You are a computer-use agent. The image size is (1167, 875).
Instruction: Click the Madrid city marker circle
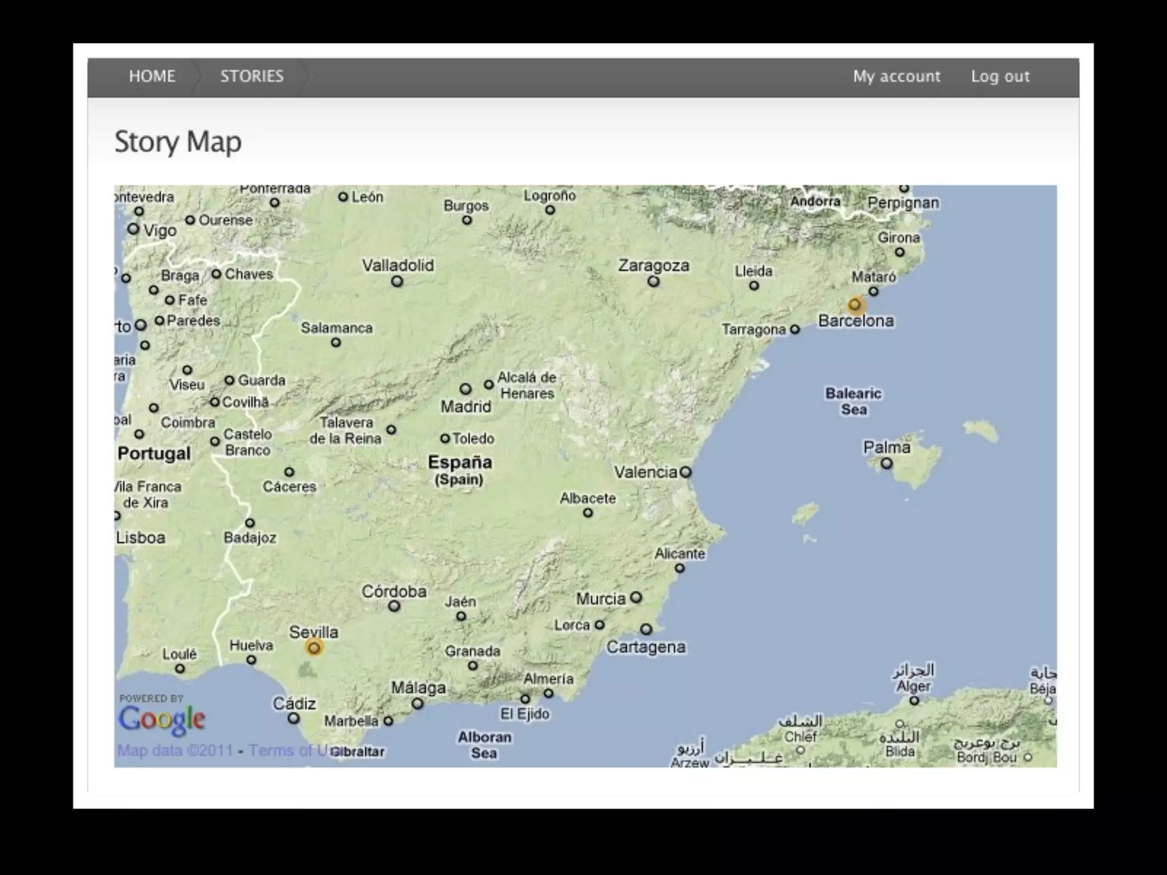tap(466, 389)
